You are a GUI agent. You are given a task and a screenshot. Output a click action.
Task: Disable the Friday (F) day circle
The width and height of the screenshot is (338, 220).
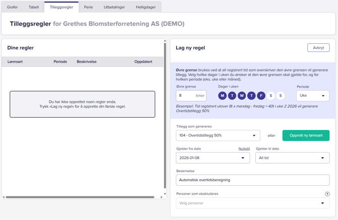pos(261,96)
